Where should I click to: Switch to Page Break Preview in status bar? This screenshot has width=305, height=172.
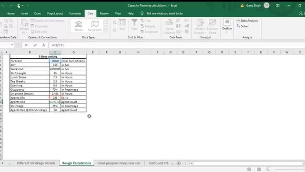coord(268,169)
